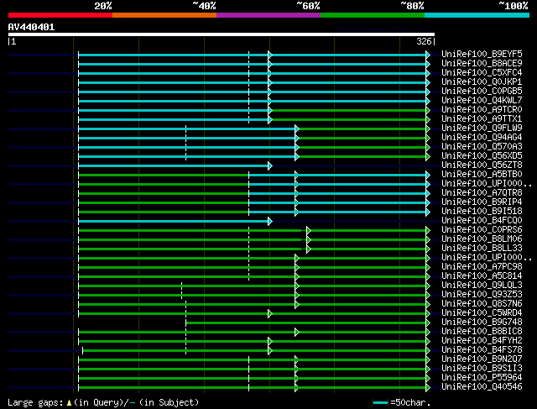
Task: Click the ~60% legend percentage label
Action: (x=308, y=6)
